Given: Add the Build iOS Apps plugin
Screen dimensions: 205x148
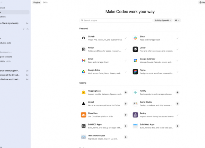Looking at the screenshot, I should pyautogui.click(x=125, y=126).
